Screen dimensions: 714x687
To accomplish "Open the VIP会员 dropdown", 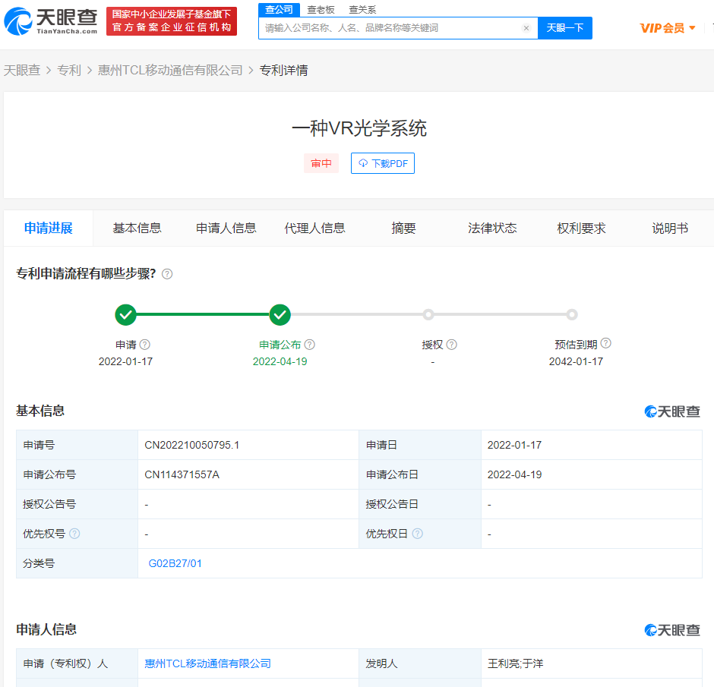I will point(668,28).
